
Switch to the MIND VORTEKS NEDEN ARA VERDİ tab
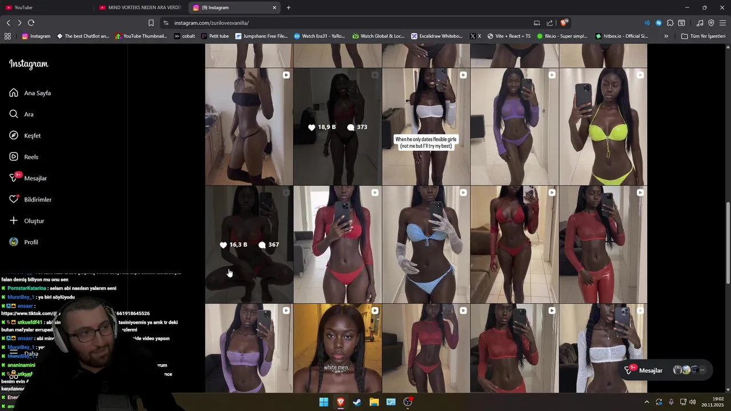point(142,7)
